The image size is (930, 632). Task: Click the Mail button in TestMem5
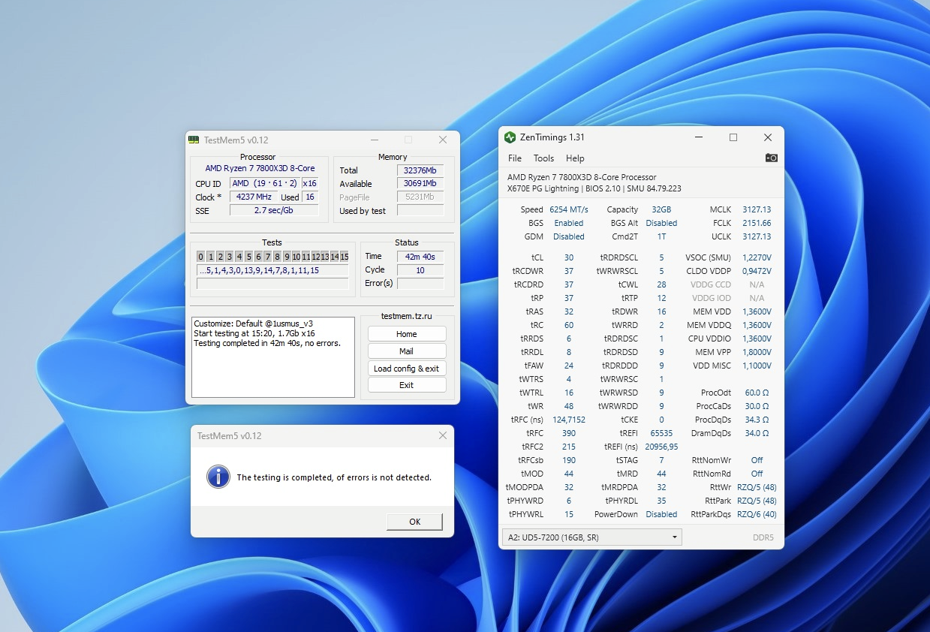(407, 351)
